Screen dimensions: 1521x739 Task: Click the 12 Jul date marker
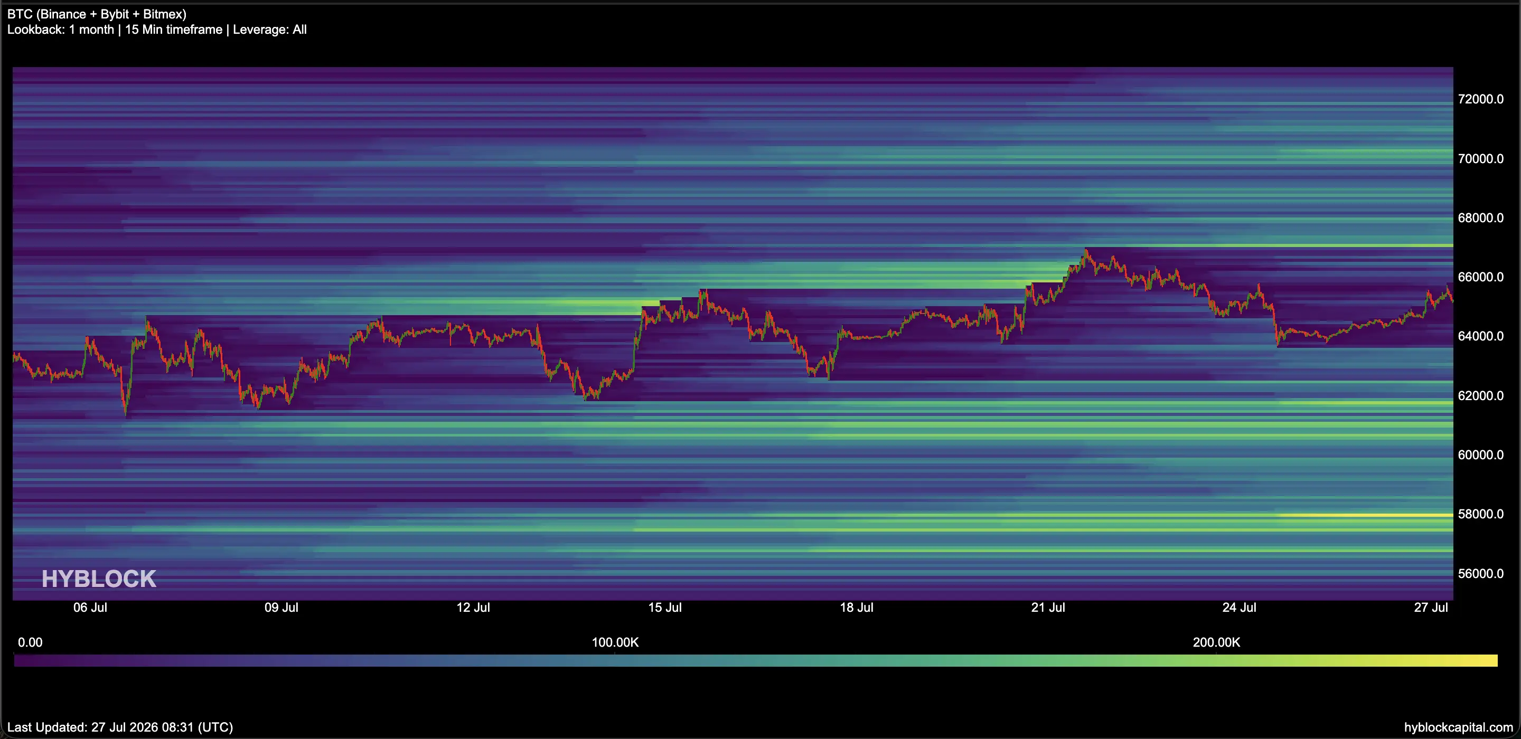coord(473,608)
